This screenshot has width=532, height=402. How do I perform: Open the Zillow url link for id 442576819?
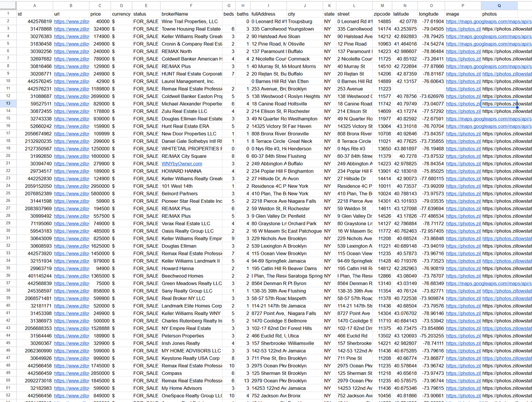pos(71,22)
